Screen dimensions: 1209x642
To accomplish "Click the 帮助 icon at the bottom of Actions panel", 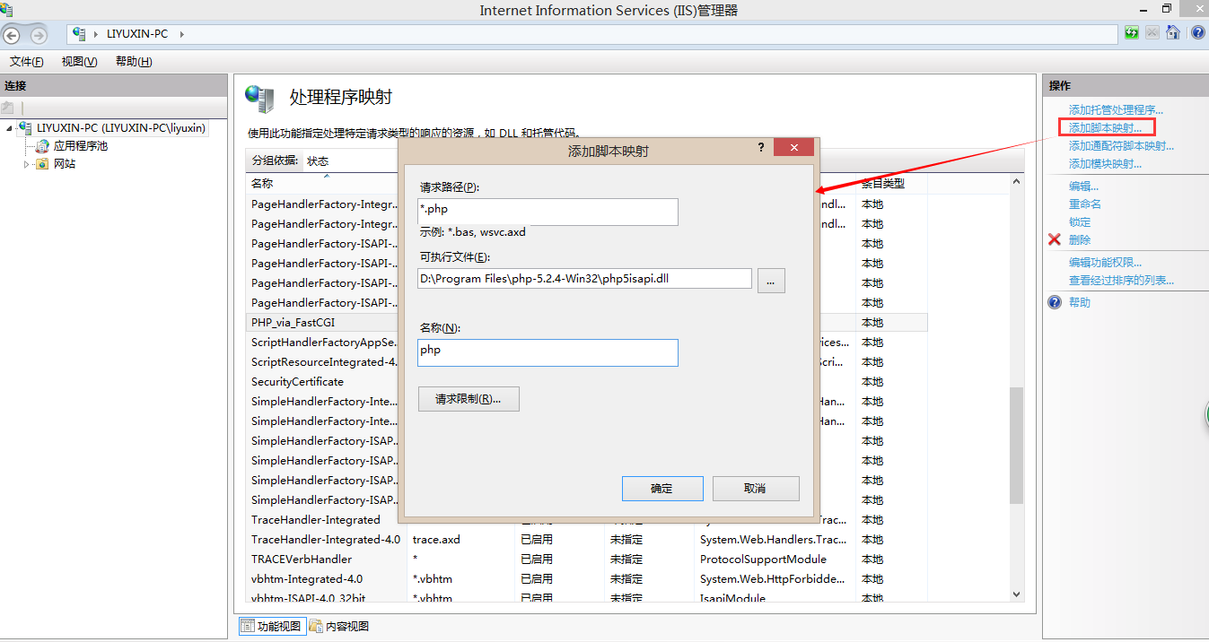I will pyautogui.click(x=1054, y=302).
